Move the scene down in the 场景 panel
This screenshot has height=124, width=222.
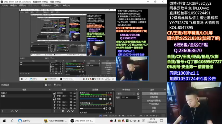click(16, 111)
